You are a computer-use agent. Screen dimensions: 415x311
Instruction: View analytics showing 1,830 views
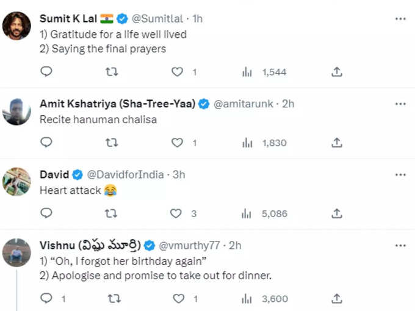click(x=264, y=143)
